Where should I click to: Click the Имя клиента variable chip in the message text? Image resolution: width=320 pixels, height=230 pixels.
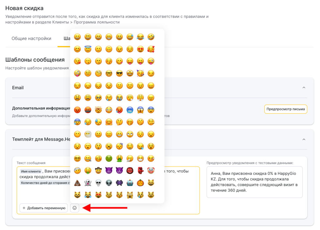31,171
